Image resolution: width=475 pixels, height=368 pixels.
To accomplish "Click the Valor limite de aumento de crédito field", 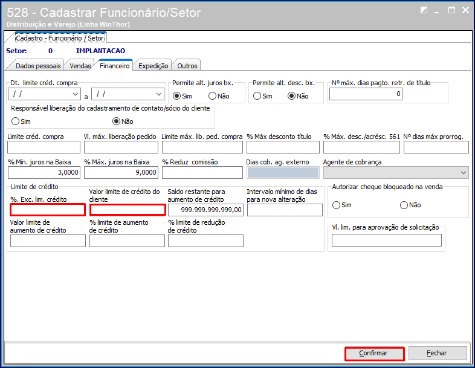I will [48, 240].
